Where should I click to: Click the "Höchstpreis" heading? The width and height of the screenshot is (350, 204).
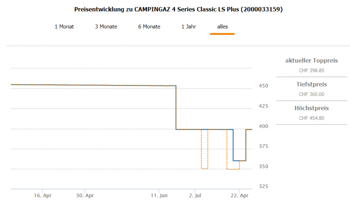(x=311, y=108)
